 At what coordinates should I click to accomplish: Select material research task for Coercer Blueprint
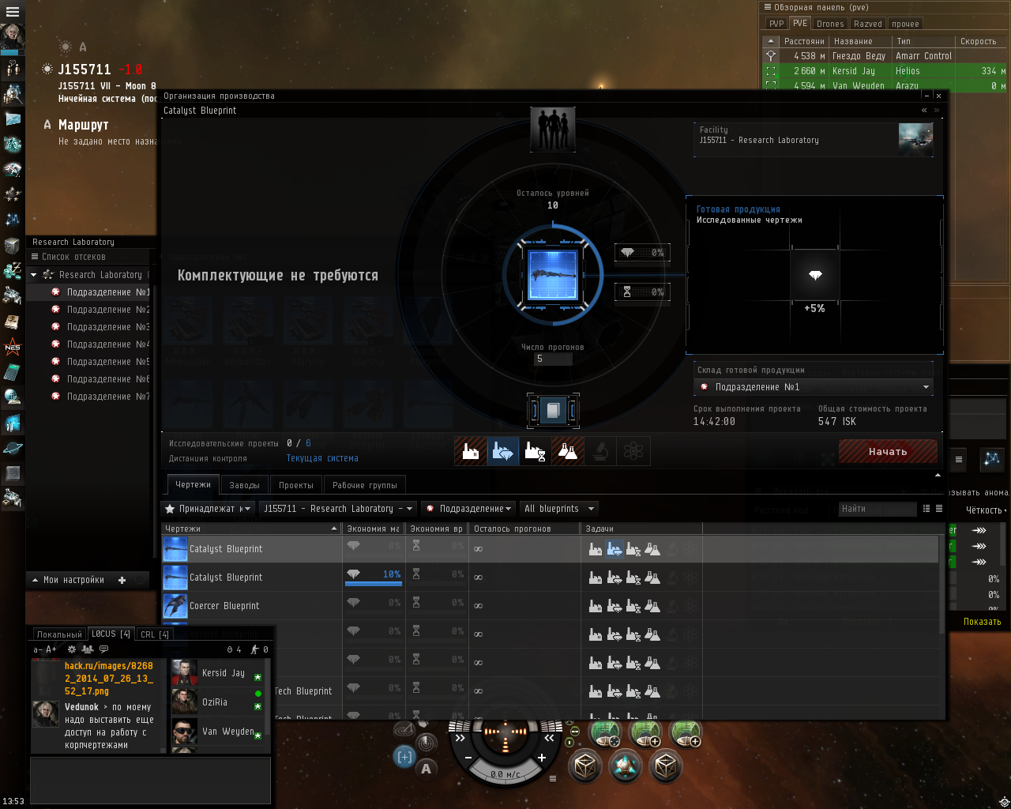pyautogui.click(x=614, y=606)
